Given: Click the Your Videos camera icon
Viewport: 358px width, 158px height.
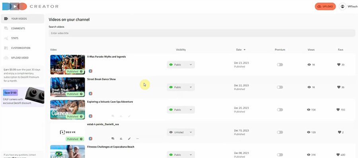Looking at the screenshot, I should point(6,19).
